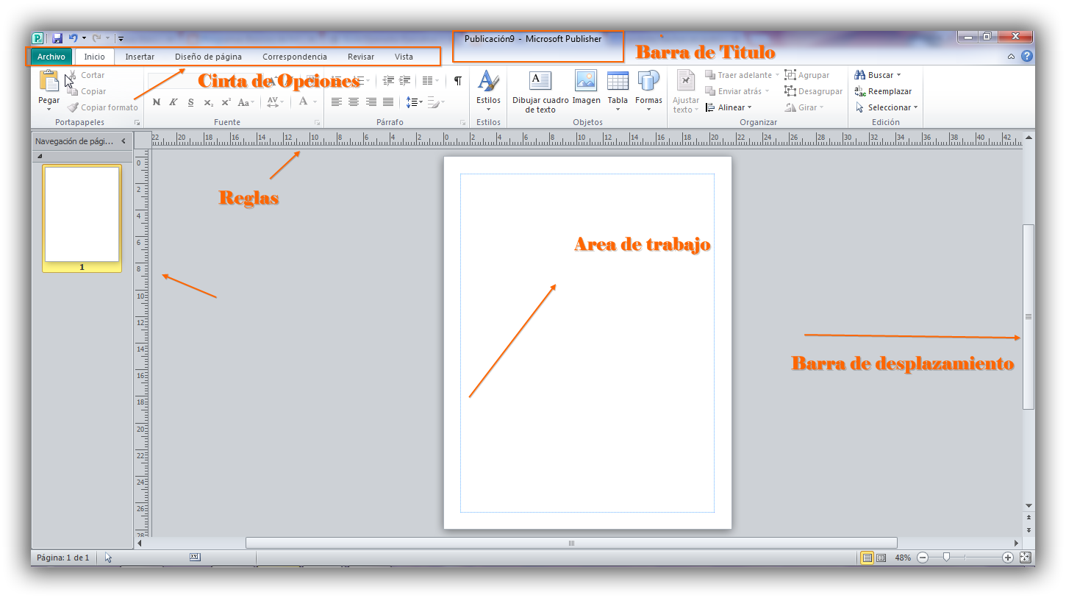Screen dimensions: 1066x598
Task: Select page 1 thumbnail in Navegación de páginas
Action: (82, 216)
